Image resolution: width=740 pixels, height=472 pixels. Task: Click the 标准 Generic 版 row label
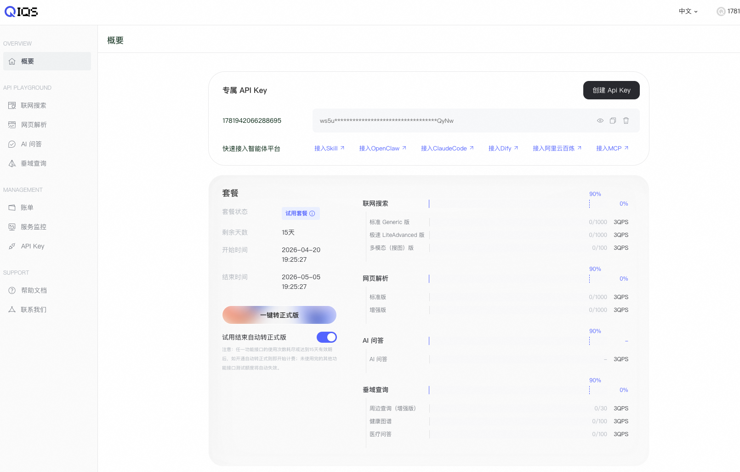click(x=389, y=222)
